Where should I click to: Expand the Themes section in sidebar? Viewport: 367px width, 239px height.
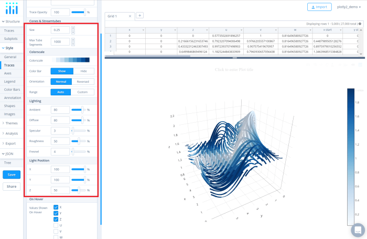[x=12, y=123]
